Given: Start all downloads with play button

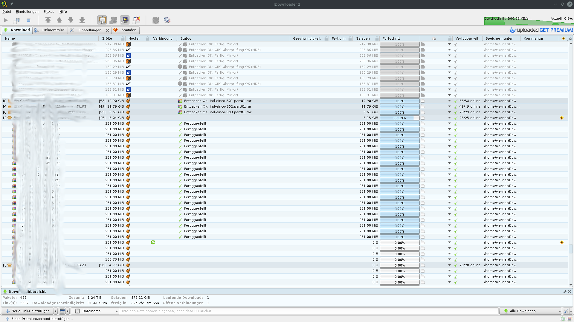Looking at the screenshot, I should pos(6,20).
